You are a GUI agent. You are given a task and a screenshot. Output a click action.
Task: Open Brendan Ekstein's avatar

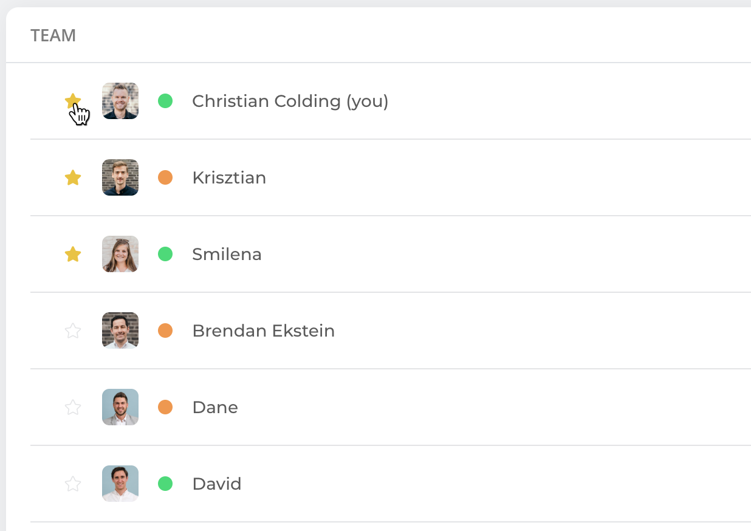pos(120,331)
